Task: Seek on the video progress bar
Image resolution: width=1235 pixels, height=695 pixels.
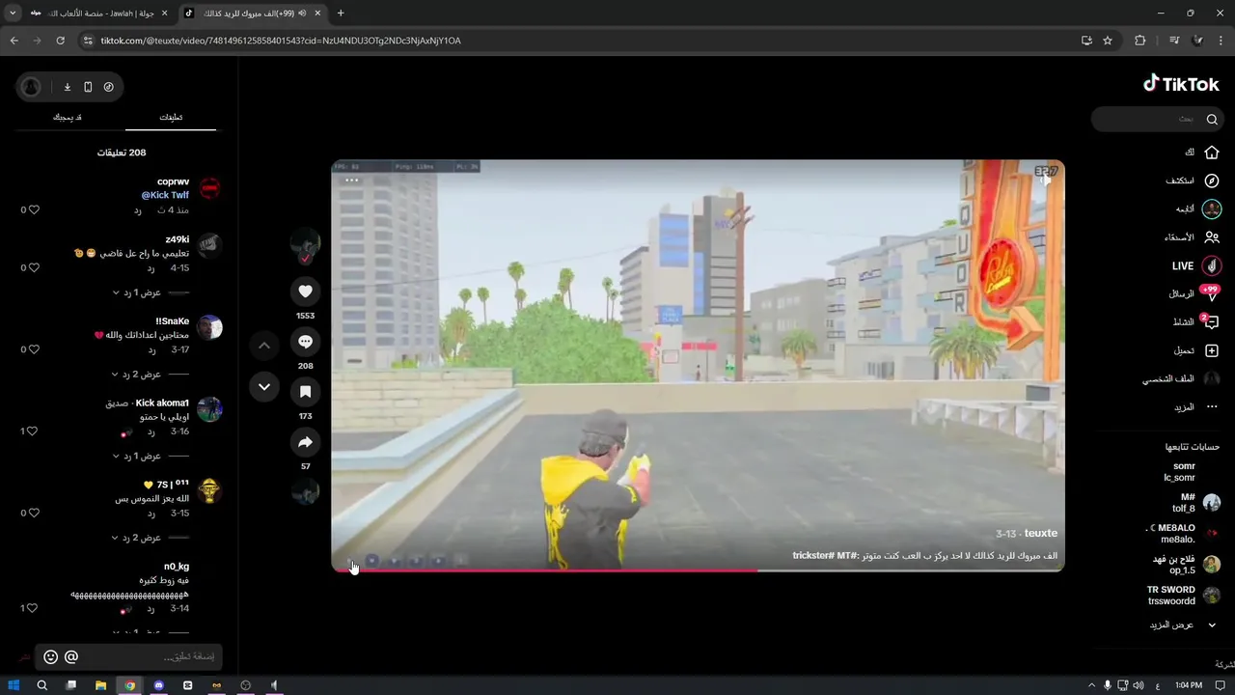Action: [698, 570]
